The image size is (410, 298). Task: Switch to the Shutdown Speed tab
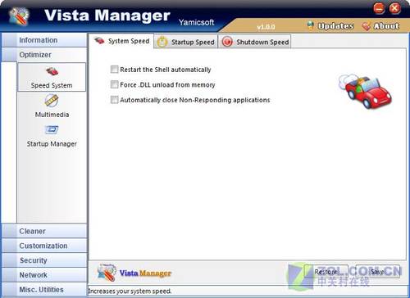click(254, 42)
